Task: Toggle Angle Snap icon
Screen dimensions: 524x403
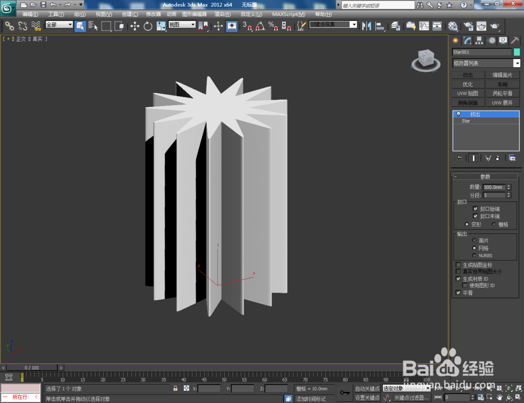Action: (260, 26)
